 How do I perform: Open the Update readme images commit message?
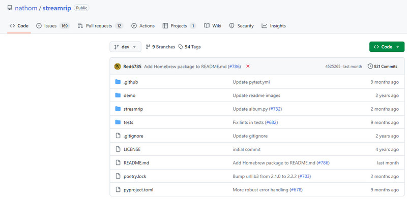[256, 95]
